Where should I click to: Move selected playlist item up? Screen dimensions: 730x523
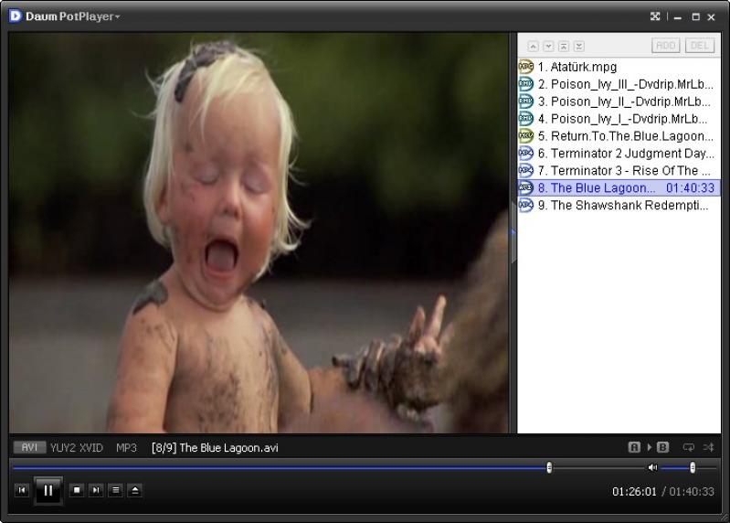[x=533, y=46]
